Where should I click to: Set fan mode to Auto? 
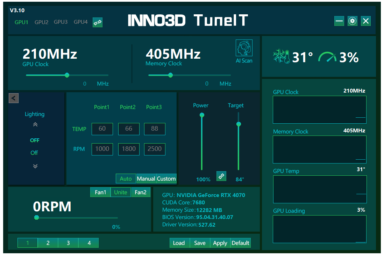[126, 178]
